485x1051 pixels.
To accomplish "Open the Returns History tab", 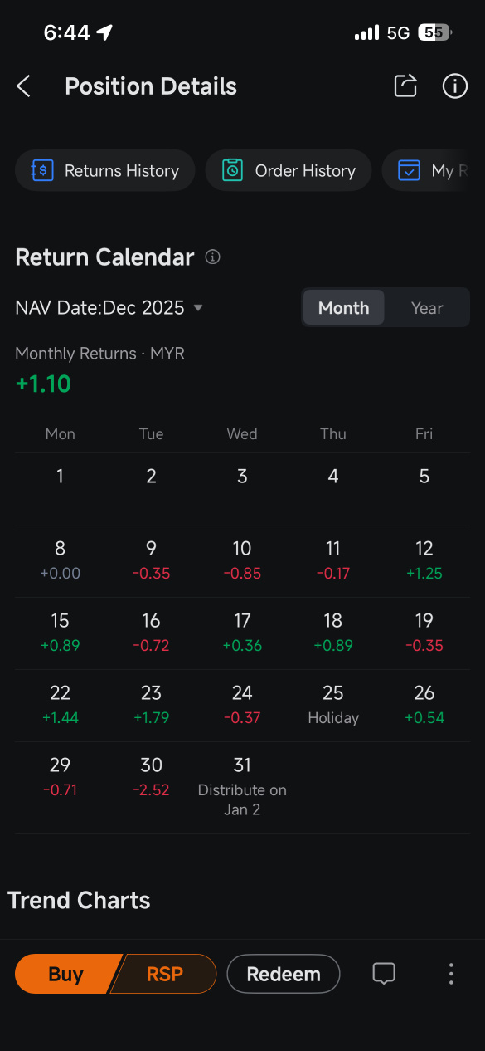I will click(x=105, y=170).
